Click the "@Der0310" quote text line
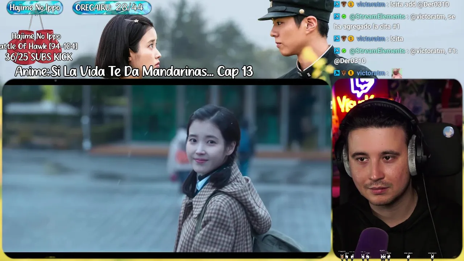Viewport: 464px width, 261px height. (349, 61)
